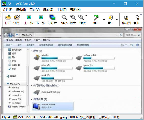
Task: Select Mocha iPhone in the Explorer sidebar tree
Action: pos(17,107)
